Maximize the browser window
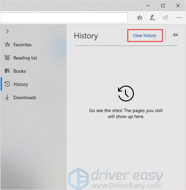Screen dimensions: 186x190 click(x=163, y=6)
